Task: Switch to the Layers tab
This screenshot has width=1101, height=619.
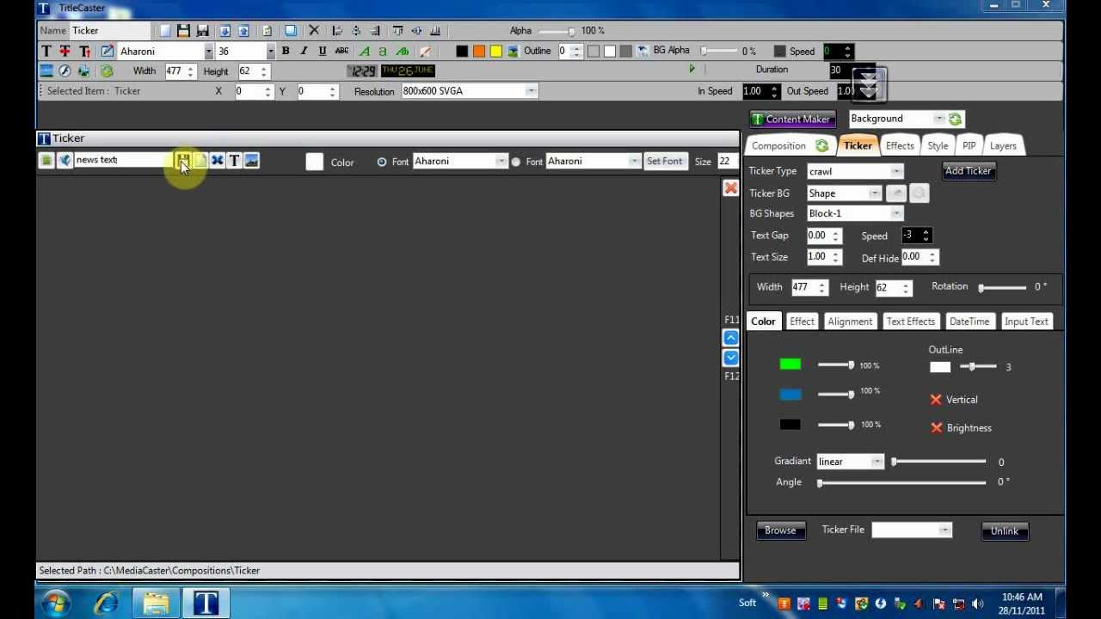Action: 1003,145
